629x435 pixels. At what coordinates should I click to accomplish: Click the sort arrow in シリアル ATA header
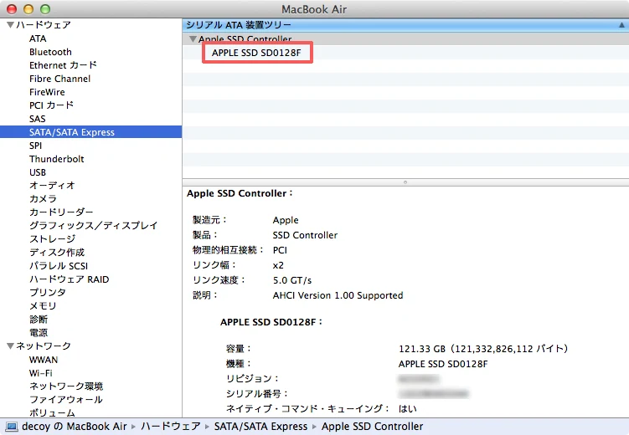pyautogui.click(x=621, y=25)
